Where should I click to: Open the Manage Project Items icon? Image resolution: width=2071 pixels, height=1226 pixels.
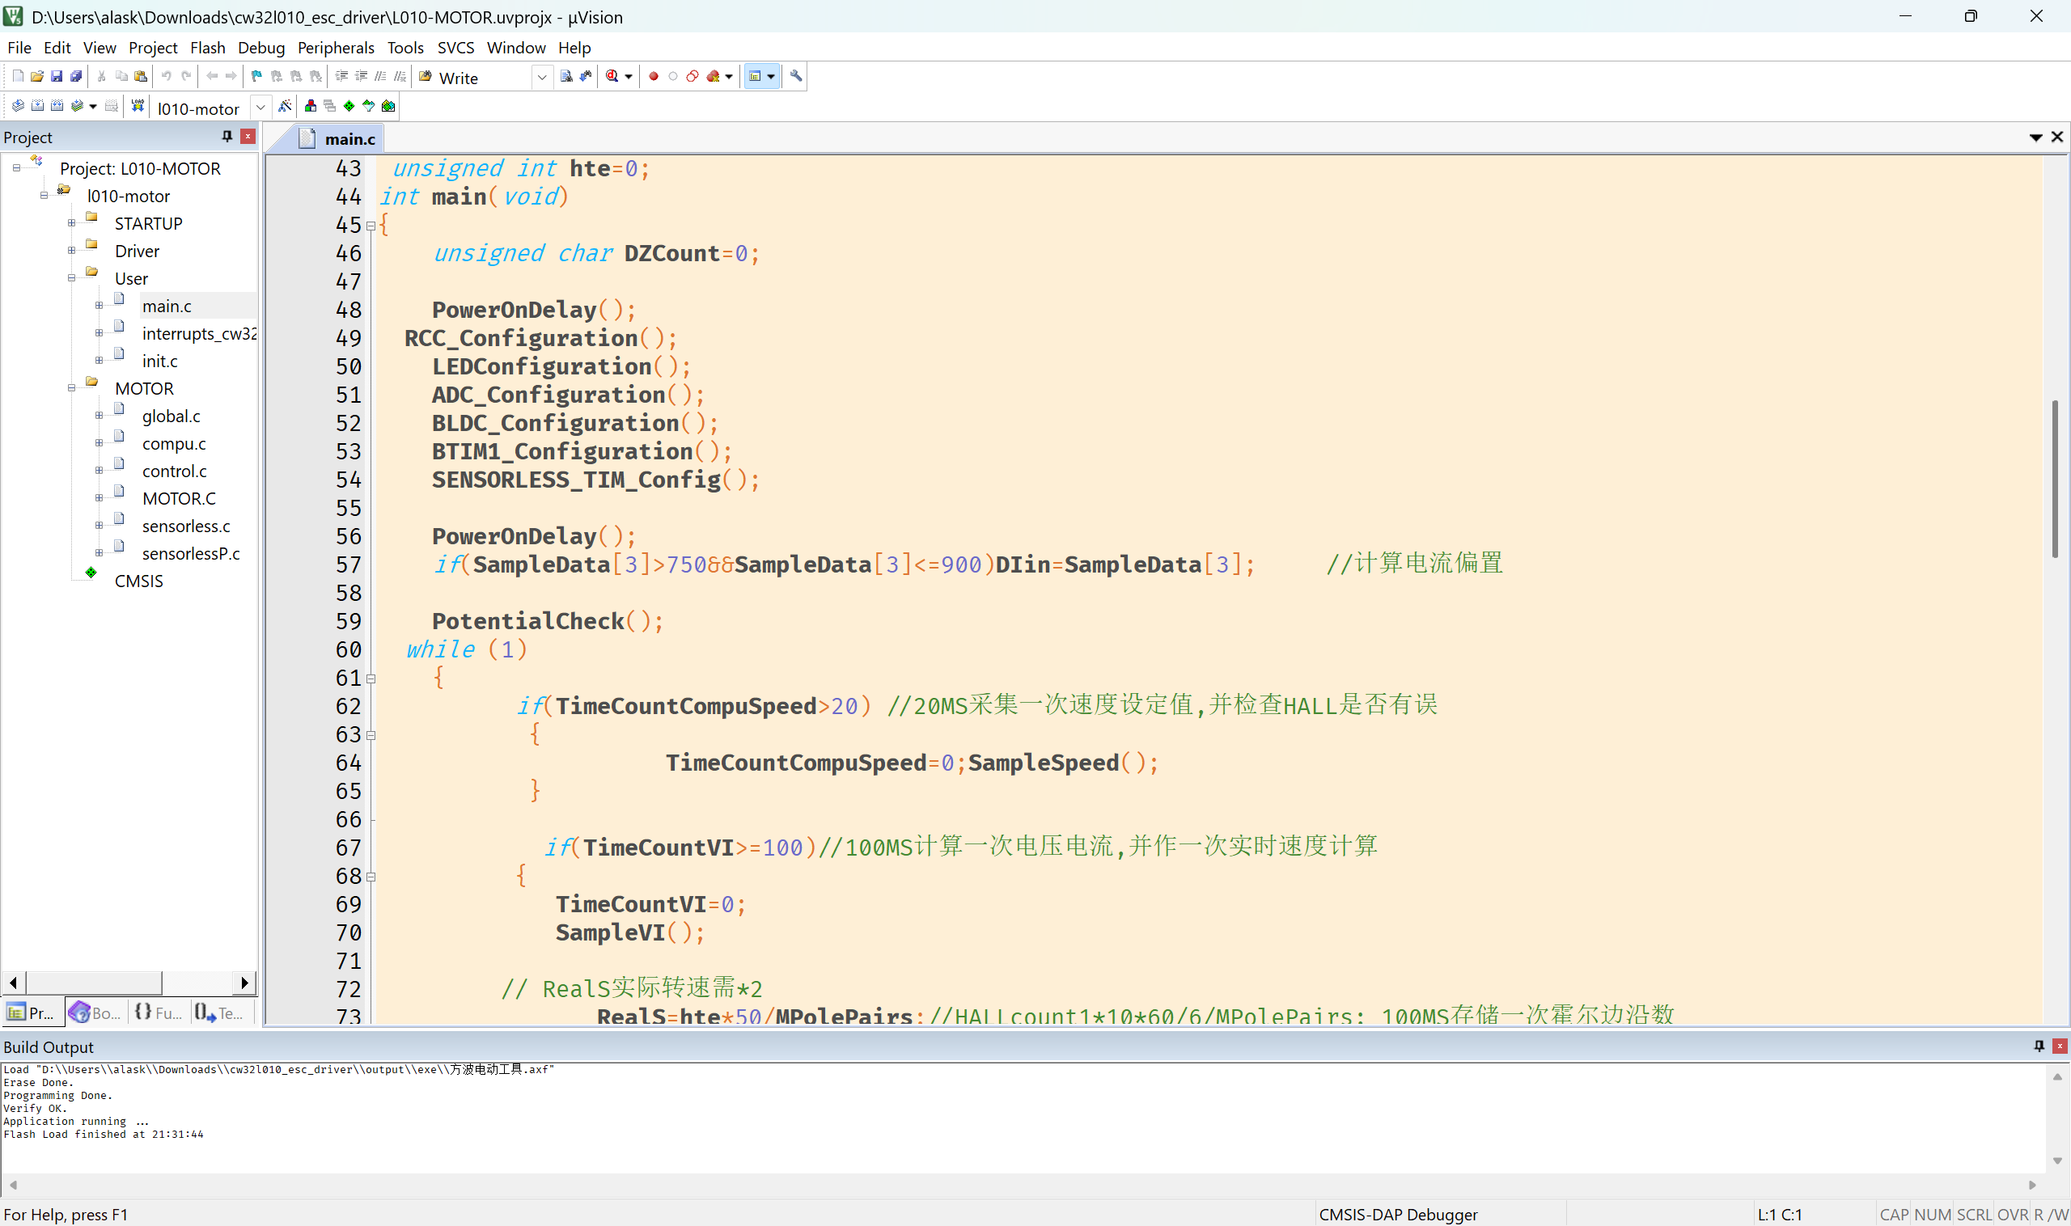click(x=310, y=106)
